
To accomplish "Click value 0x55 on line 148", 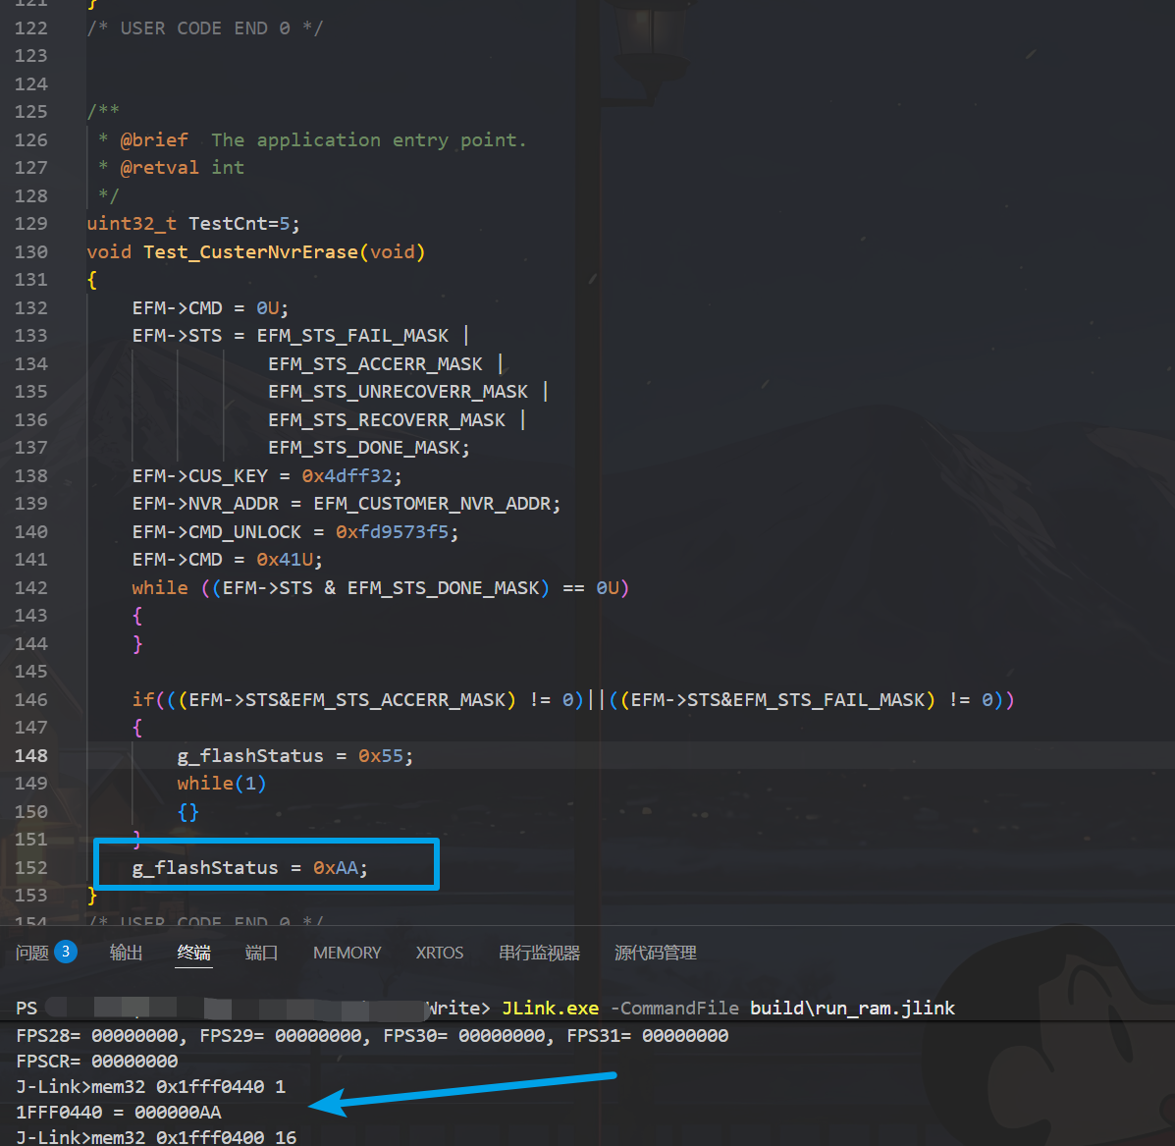I will (381, 755).
